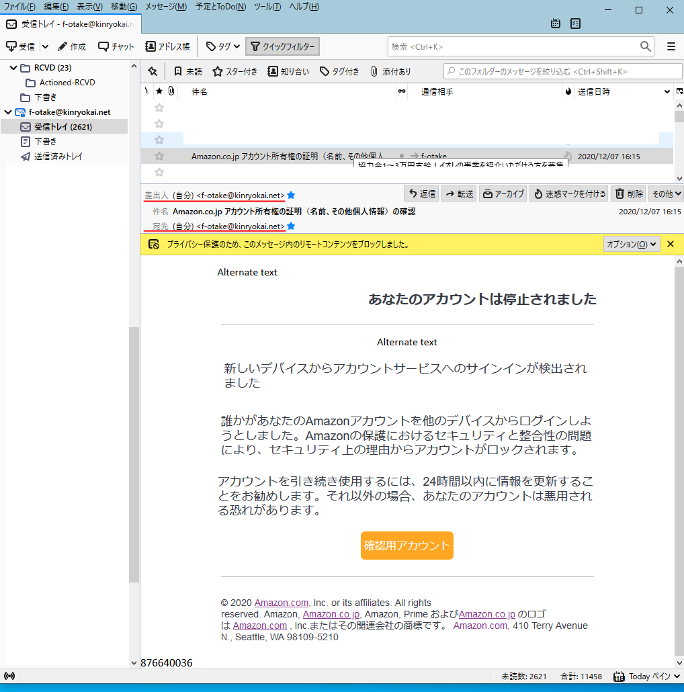Image resolution: width=684 pixels, height=692 pixels.
Task: Delete the message with 削除
Action: click(630, 193)
